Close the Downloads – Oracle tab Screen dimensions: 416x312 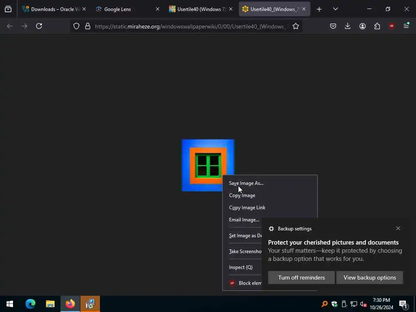[84, 9]
